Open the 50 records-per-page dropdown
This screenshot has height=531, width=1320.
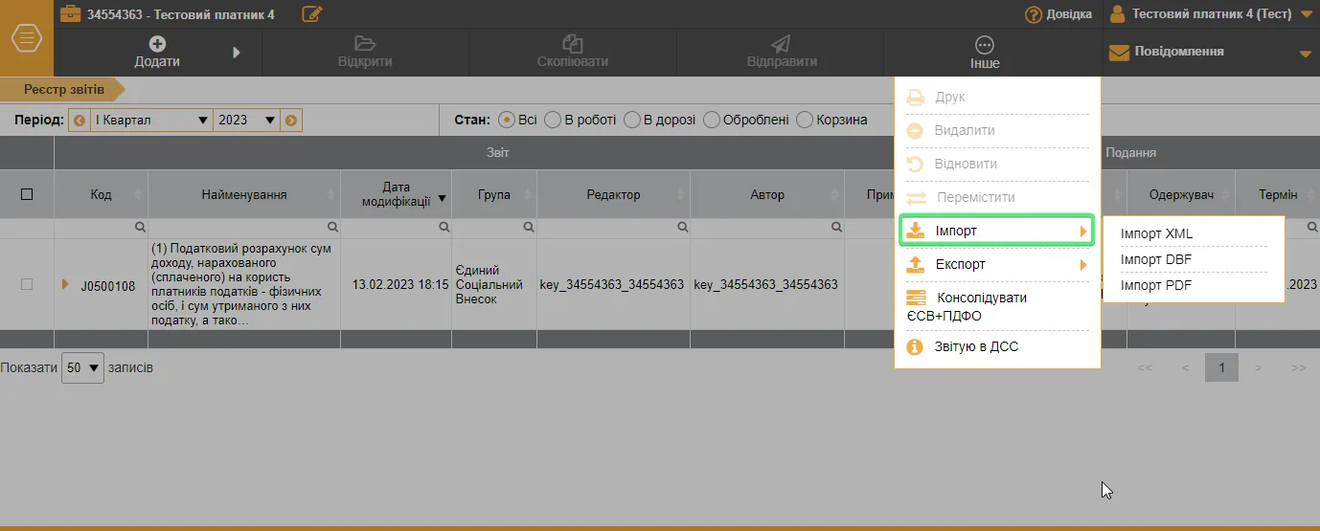82,368
